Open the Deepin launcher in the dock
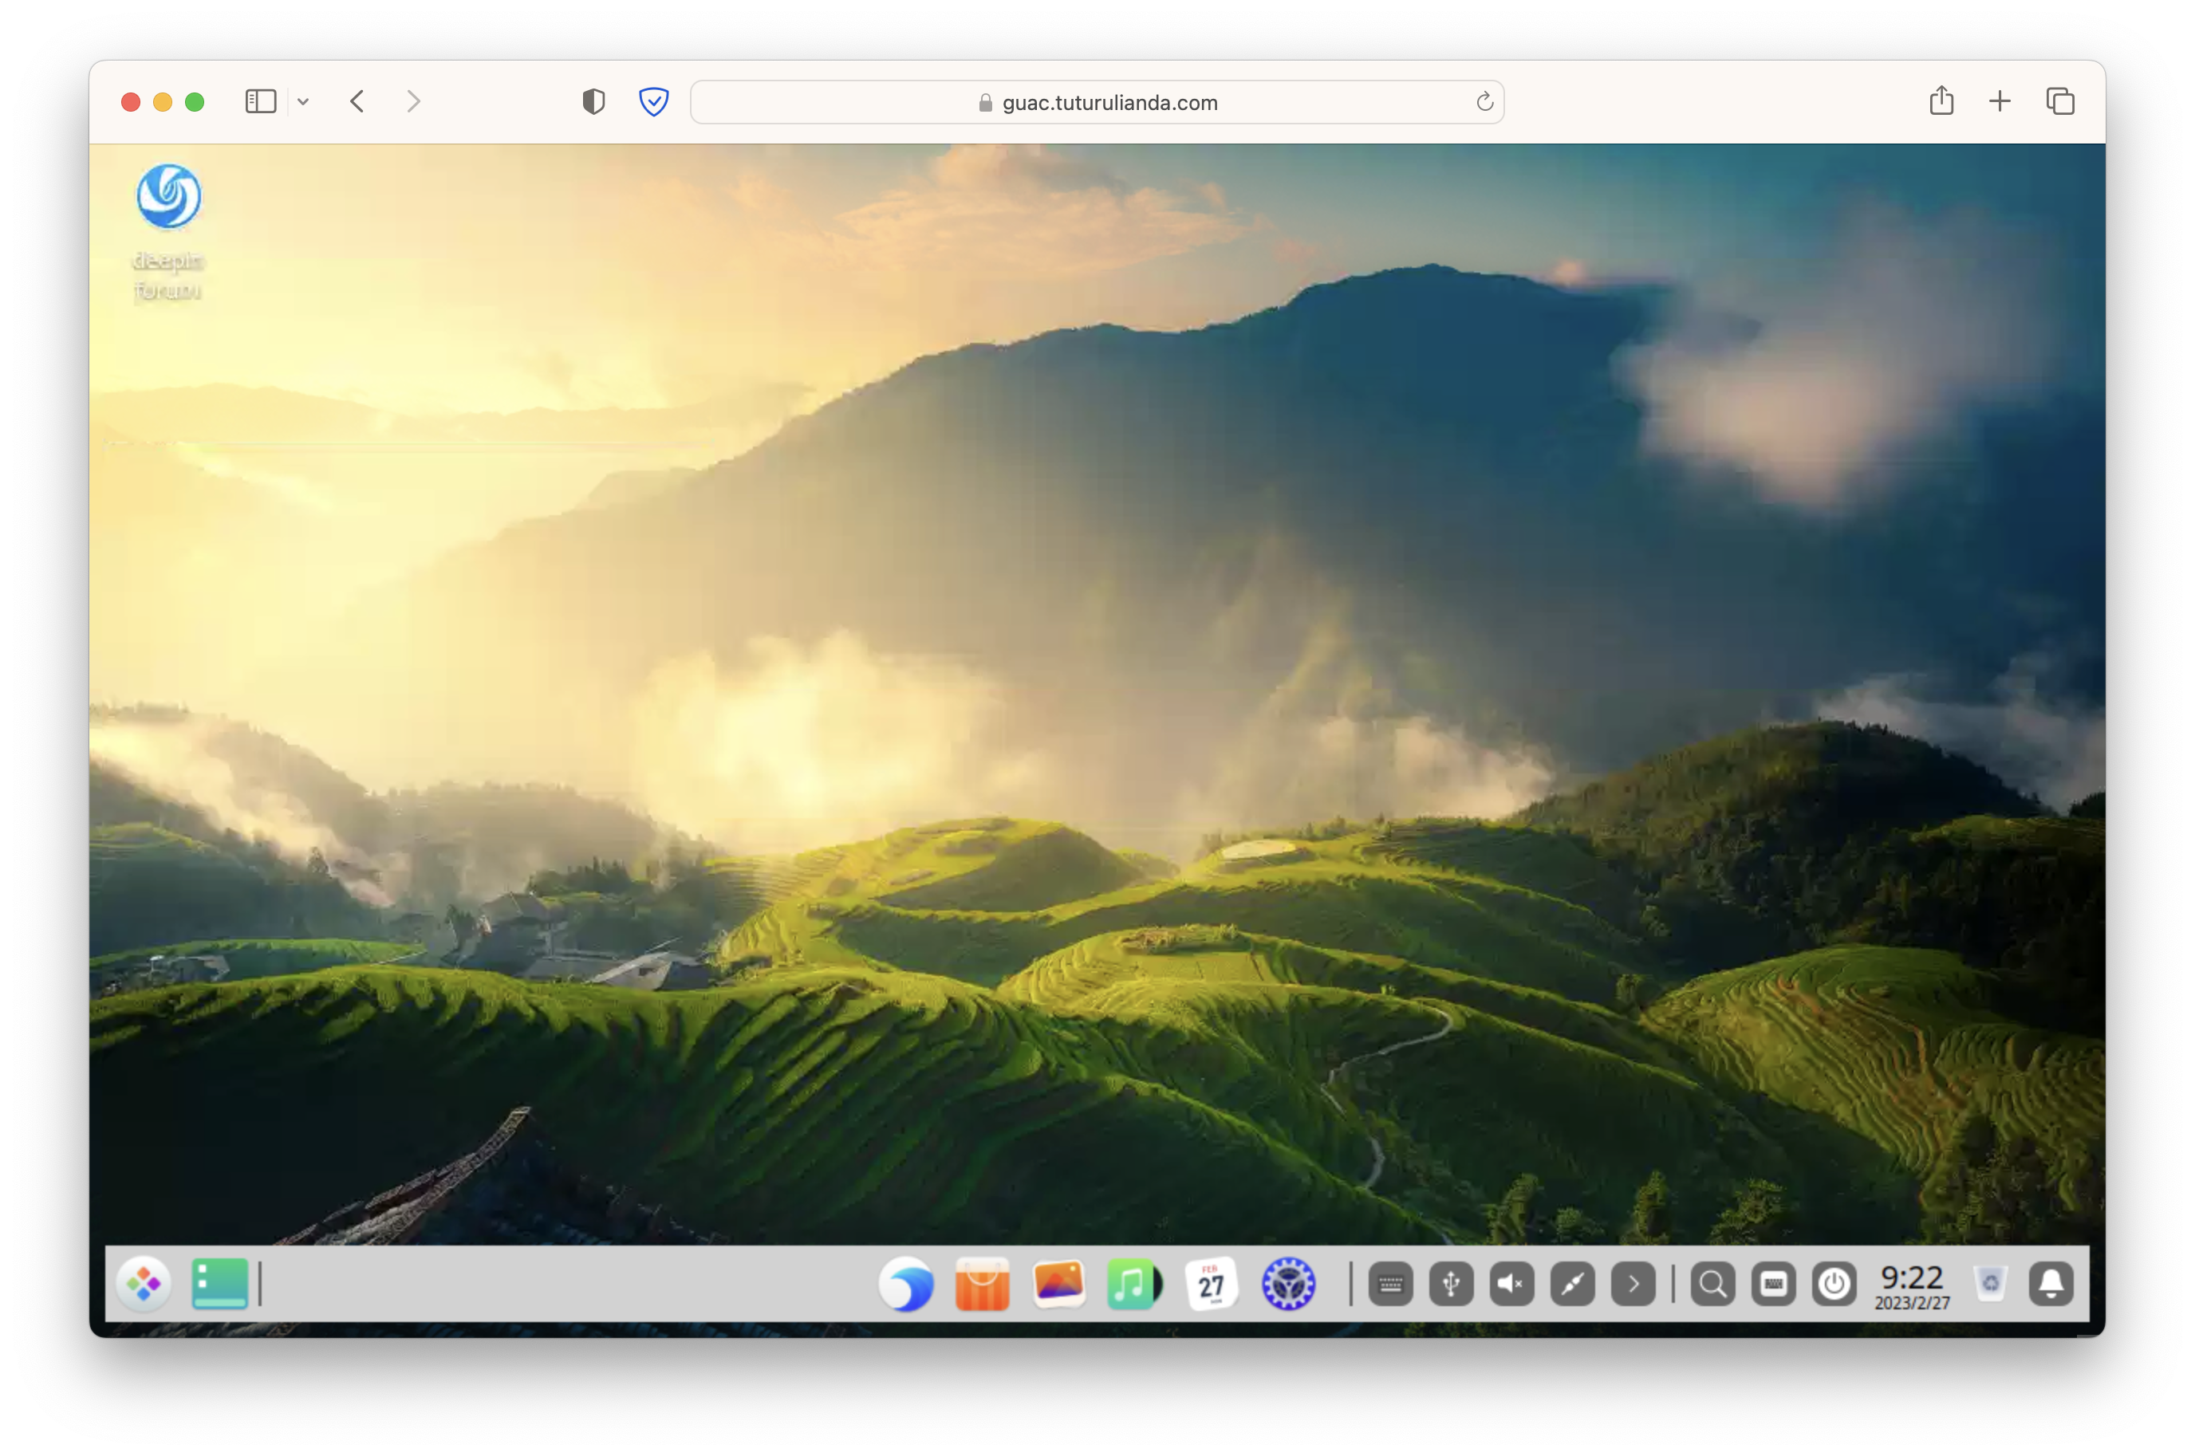The height and width of the screenshot is (1456, 2195). 144,1285
